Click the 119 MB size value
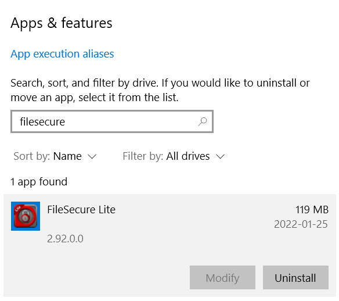The width and height of the screenshot is (339, 301). pyautogui.click(x=312, y=210)
